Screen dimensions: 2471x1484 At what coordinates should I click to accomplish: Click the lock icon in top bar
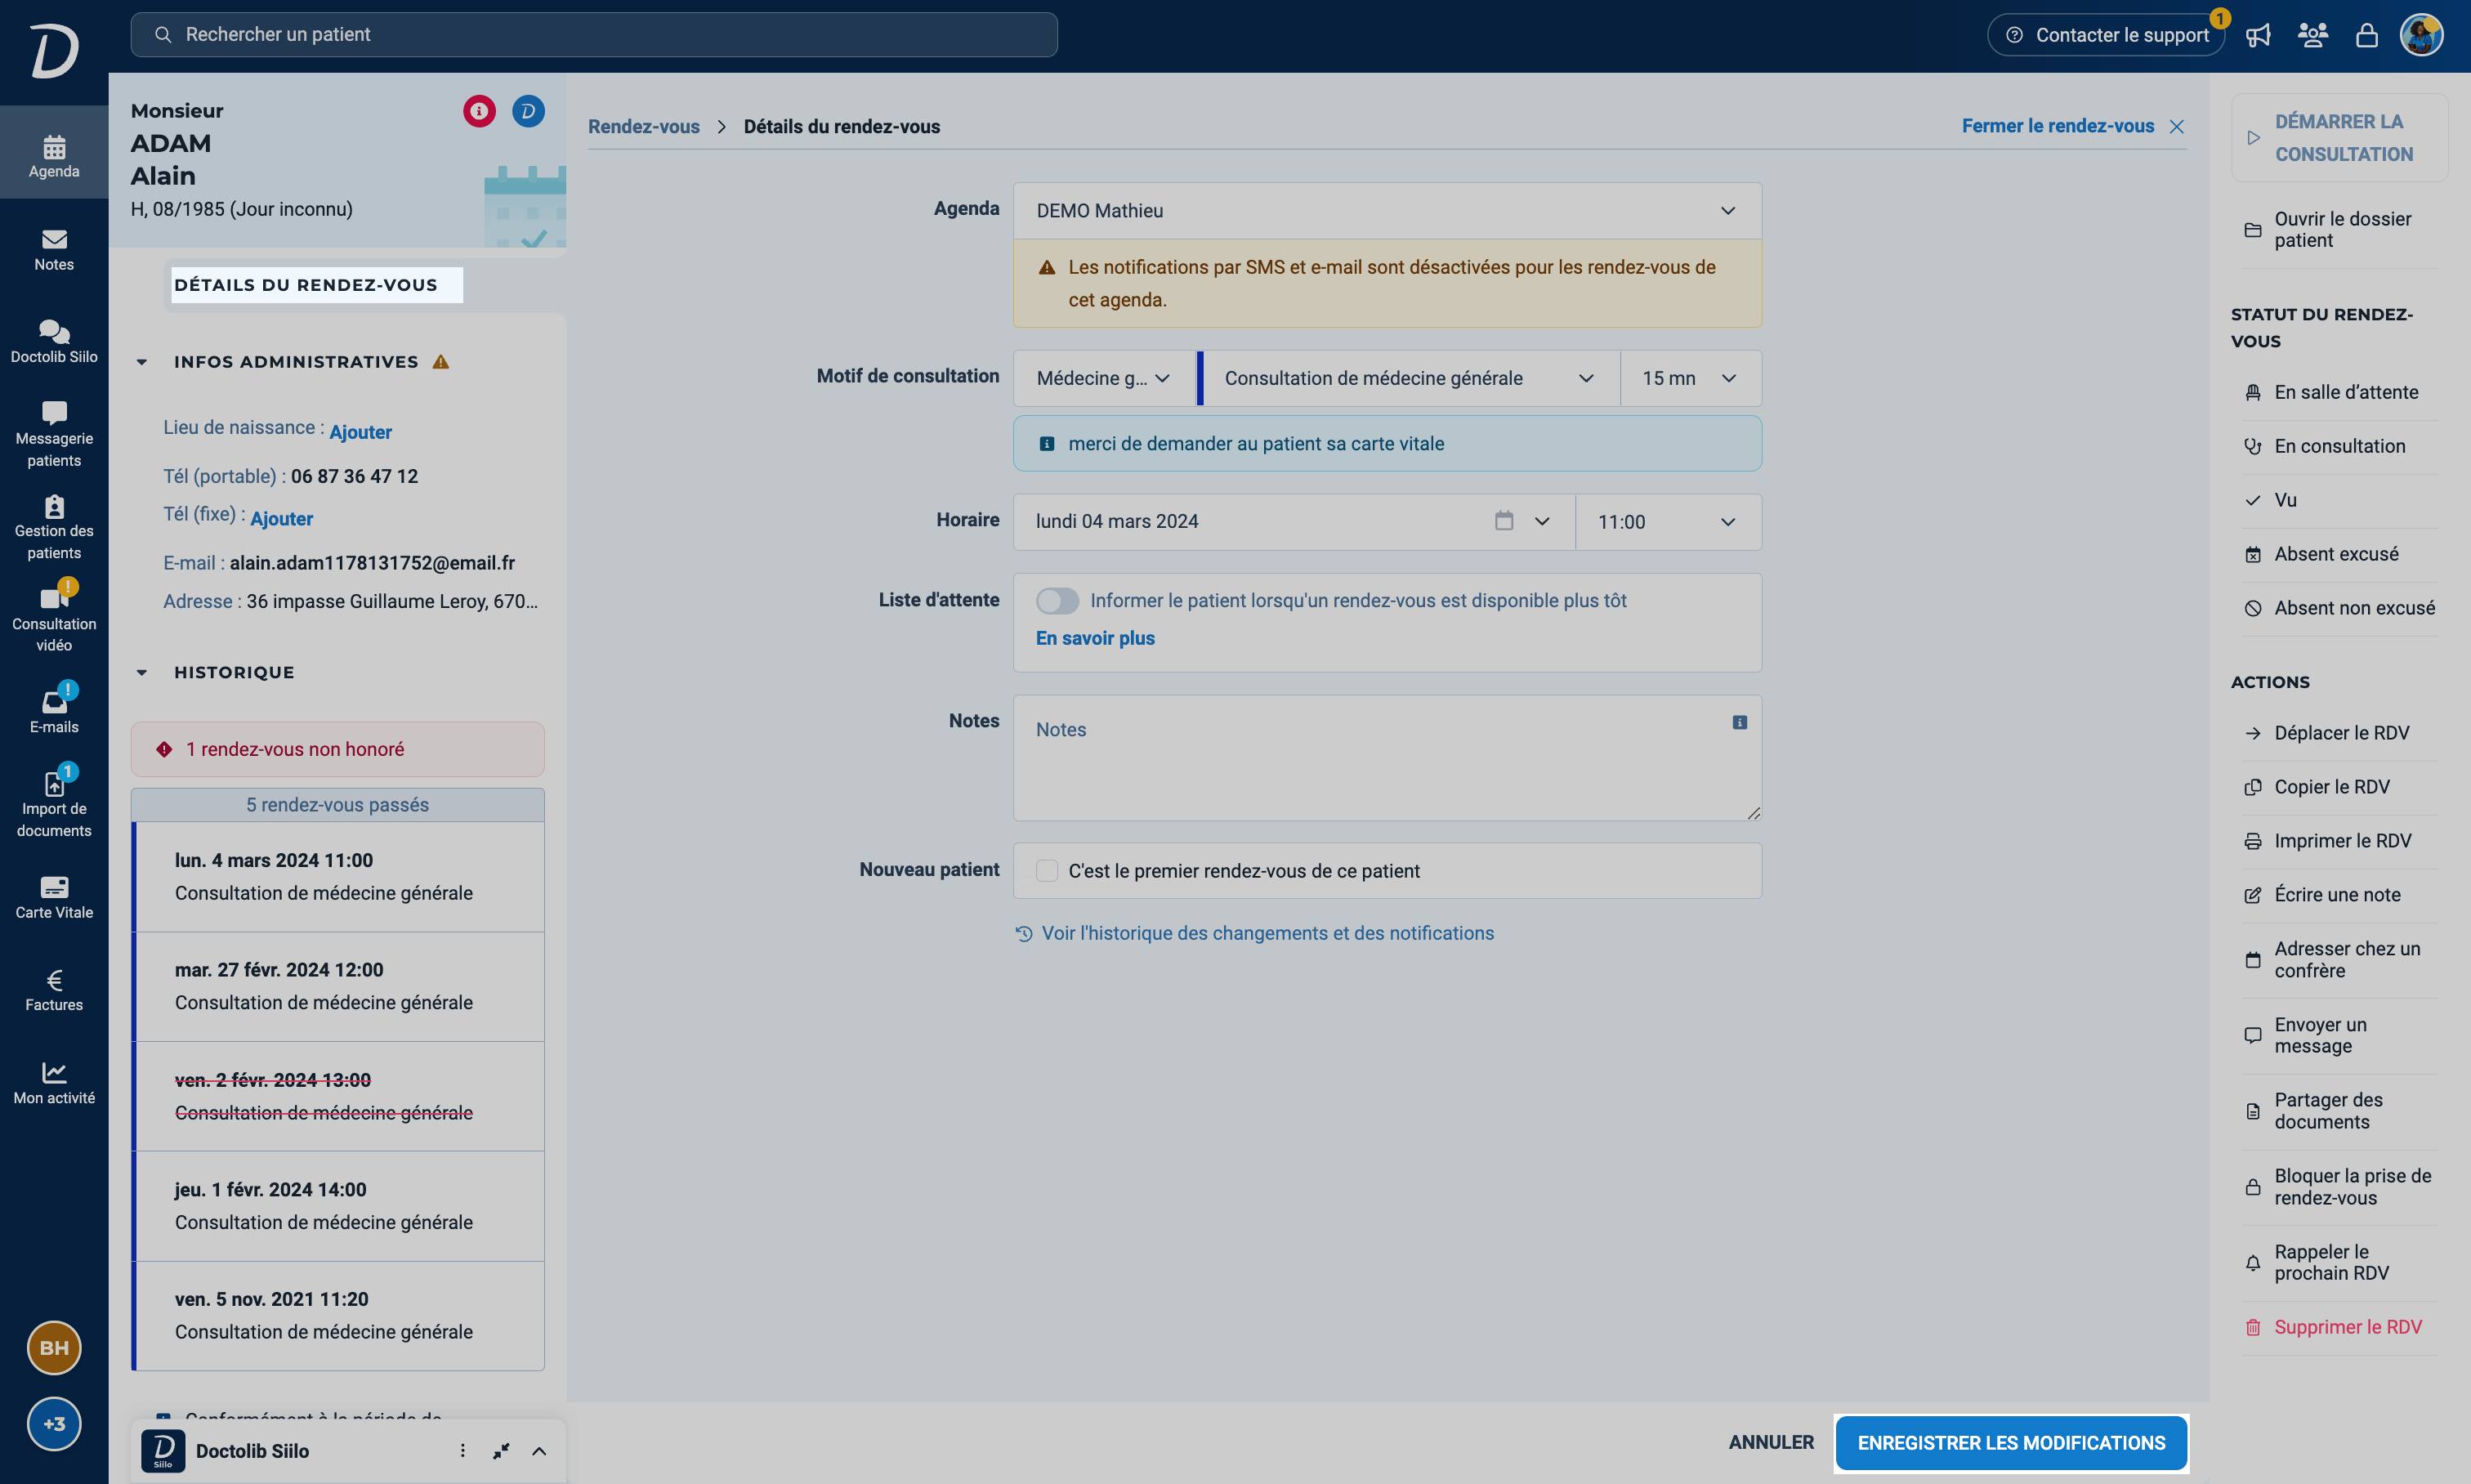2366,36
